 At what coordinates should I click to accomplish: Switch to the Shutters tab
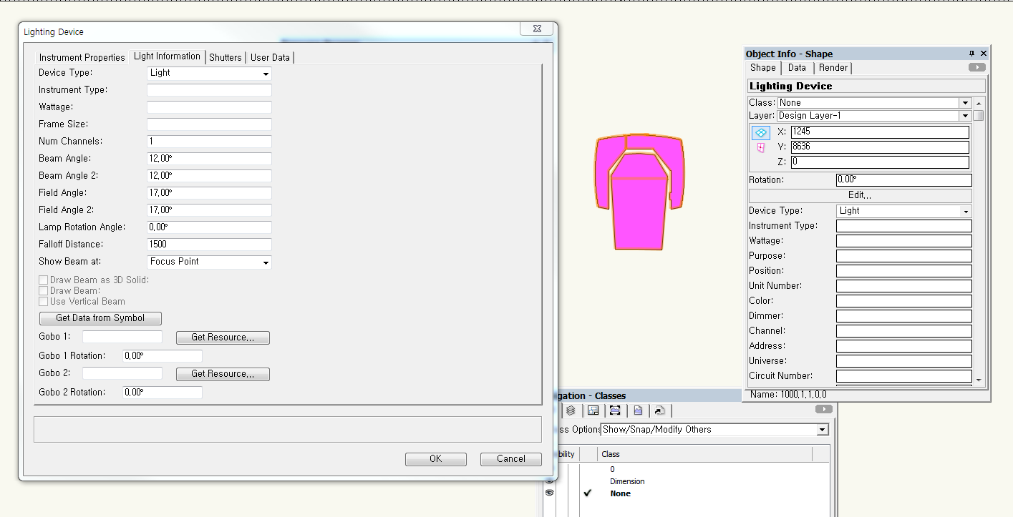coord(226,57)
